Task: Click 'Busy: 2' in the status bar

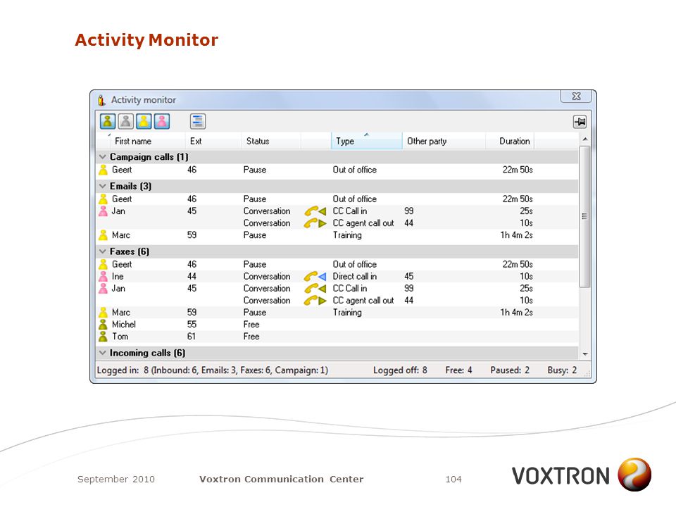Action: 562,370
